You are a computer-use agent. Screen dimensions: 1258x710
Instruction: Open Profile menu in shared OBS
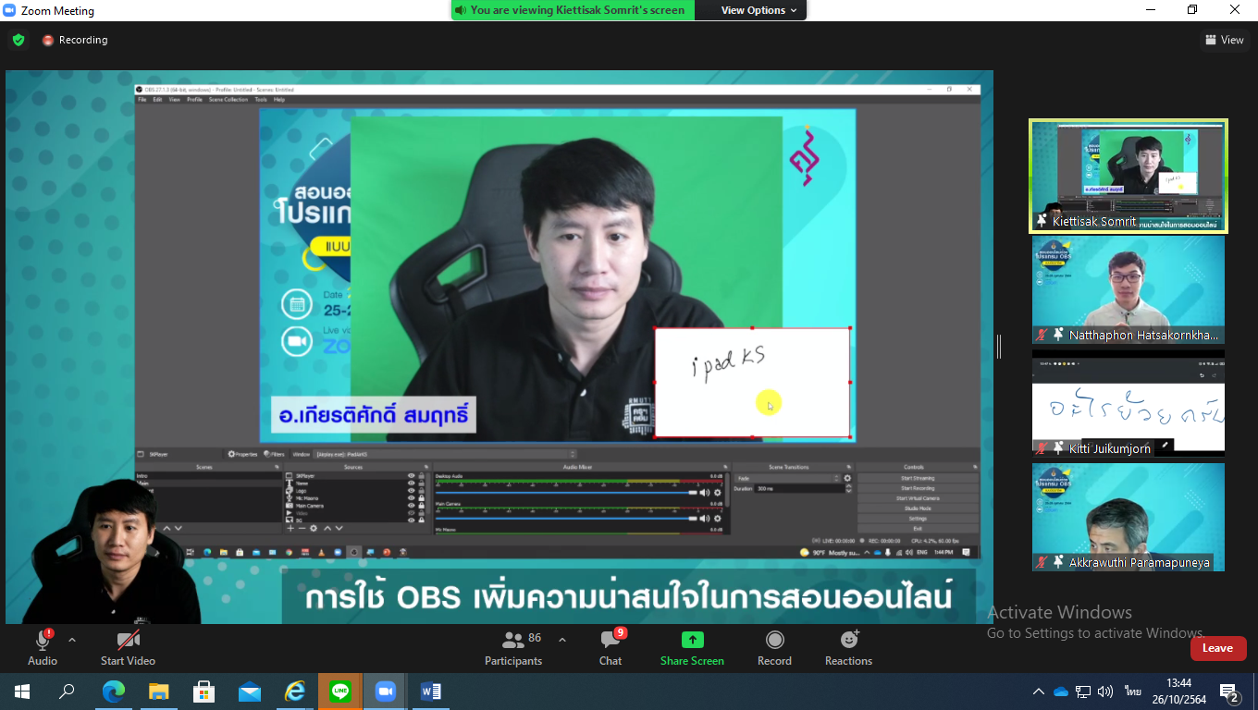pos(194,99)
